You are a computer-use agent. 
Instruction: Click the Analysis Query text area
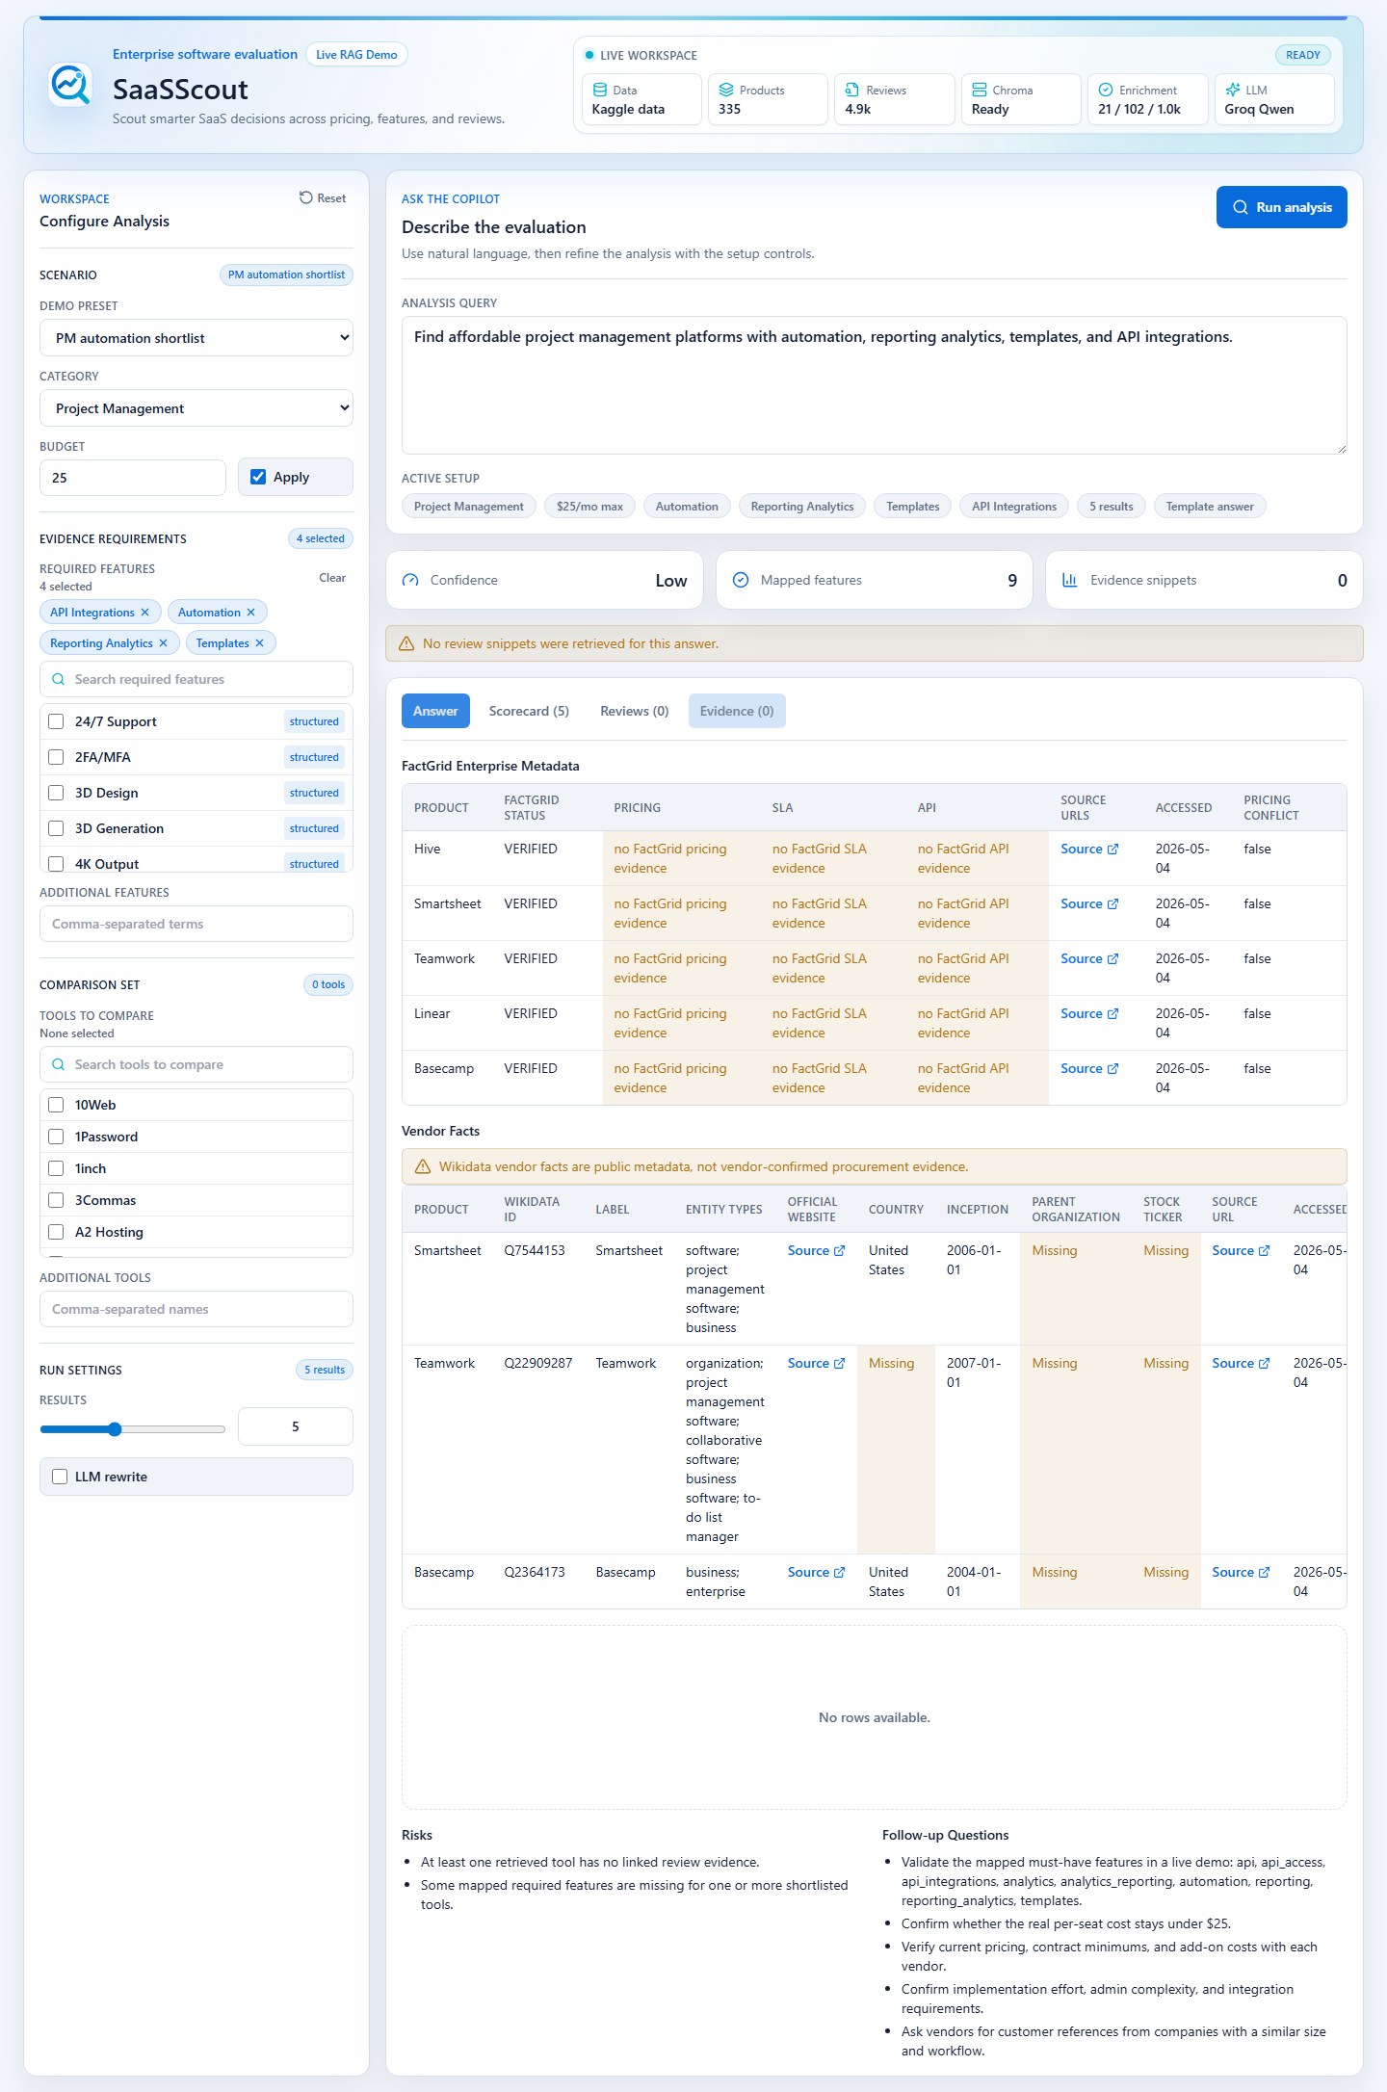coord(875,385)
